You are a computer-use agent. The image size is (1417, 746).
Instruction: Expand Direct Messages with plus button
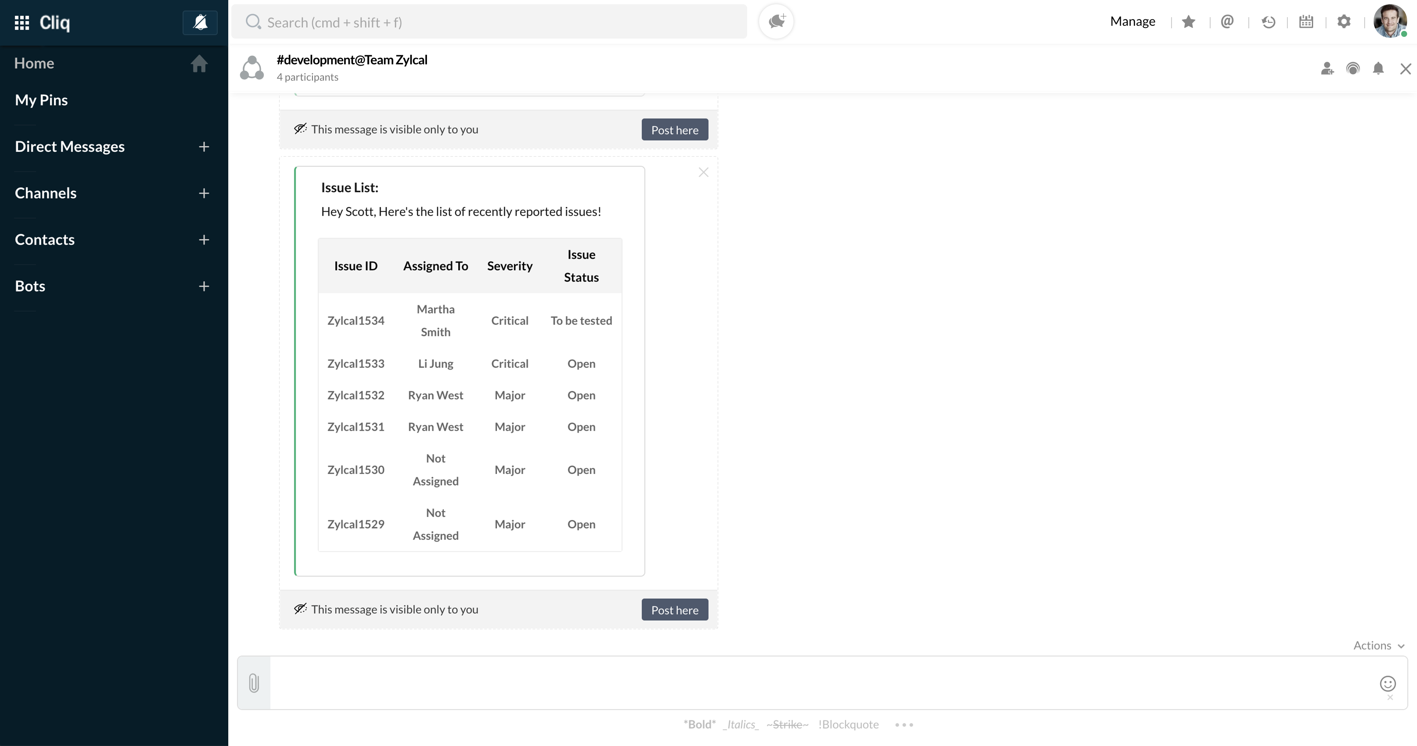[x=204, y=147]
